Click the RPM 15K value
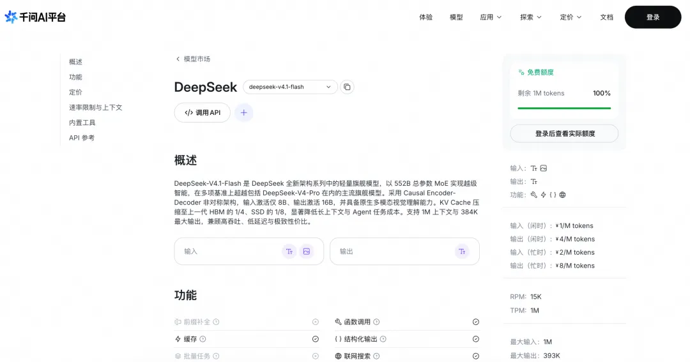Image resolution: width=690 pixels, height=362 pixels. (x=536, y=297)
